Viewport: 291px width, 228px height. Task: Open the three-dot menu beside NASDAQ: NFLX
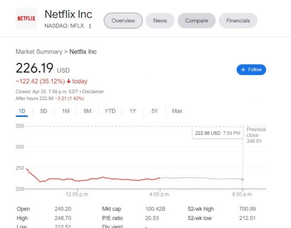pyautogui.click(x=90, y=26)
